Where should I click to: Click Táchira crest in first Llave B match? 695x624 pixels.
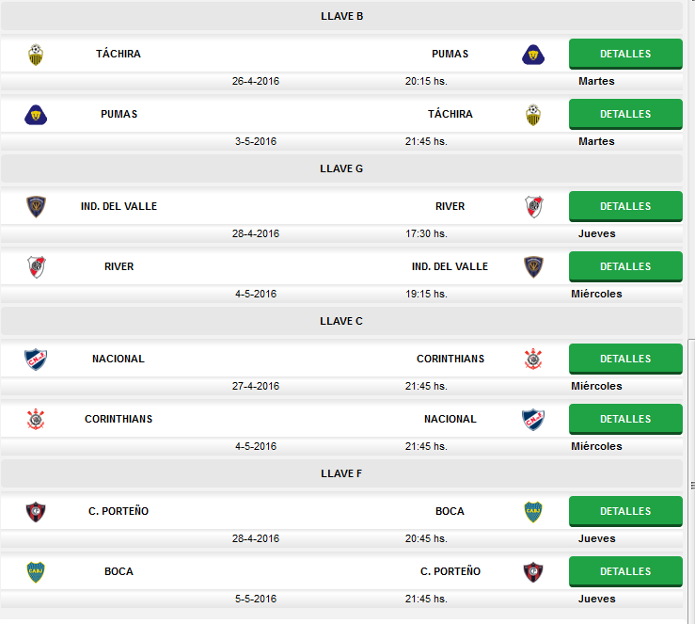pos(36,55)
